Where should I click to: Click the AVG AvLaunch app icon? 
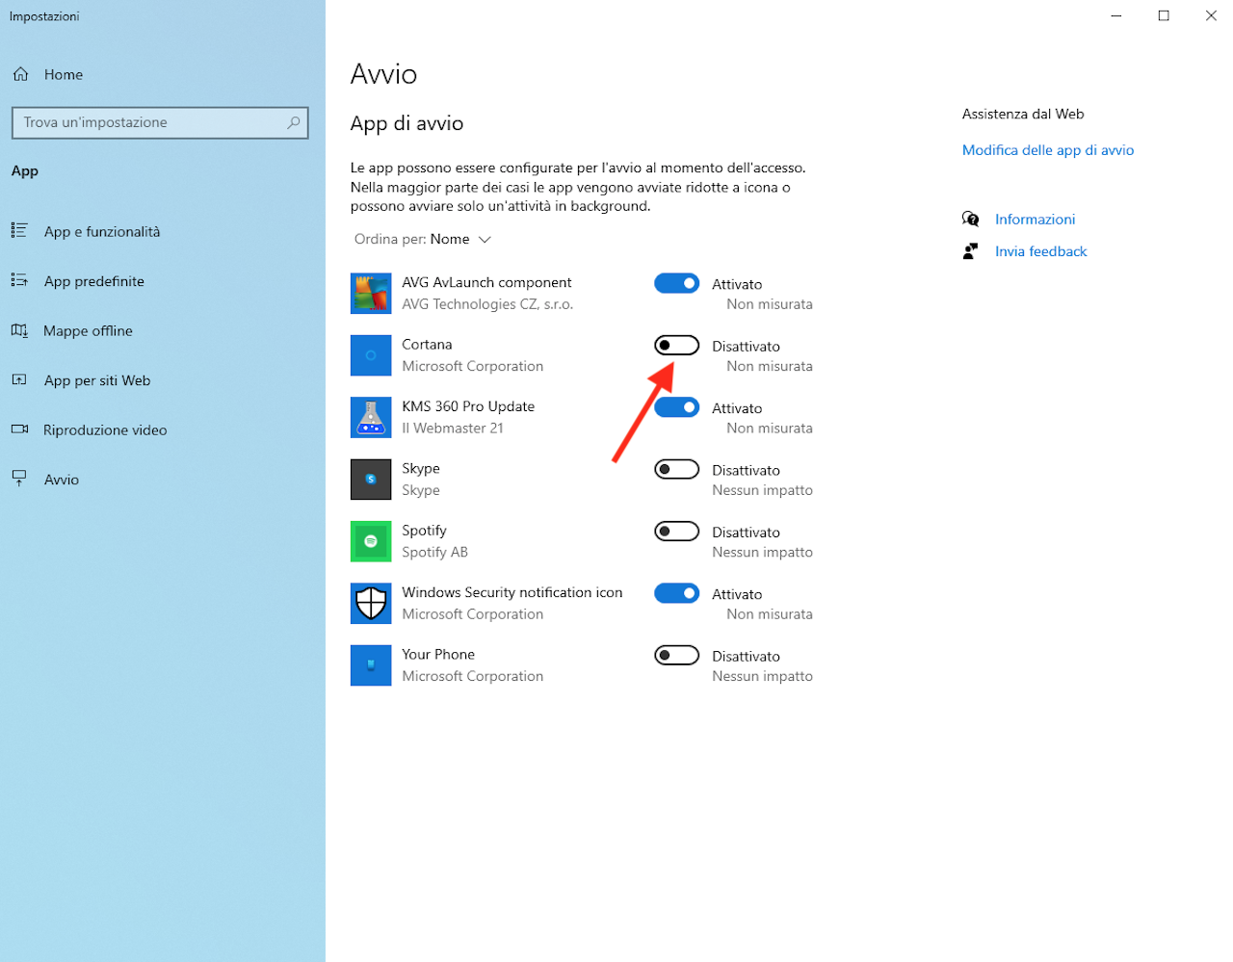pos(371,294)
